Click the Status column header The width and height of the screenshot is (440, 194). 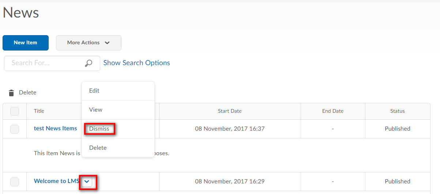[x=397, y=111]
